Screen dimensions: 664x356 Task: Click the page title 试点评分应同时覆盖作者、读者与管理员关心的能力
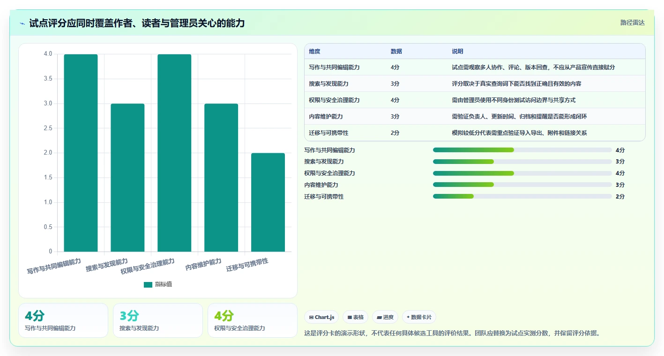[137, 23]
